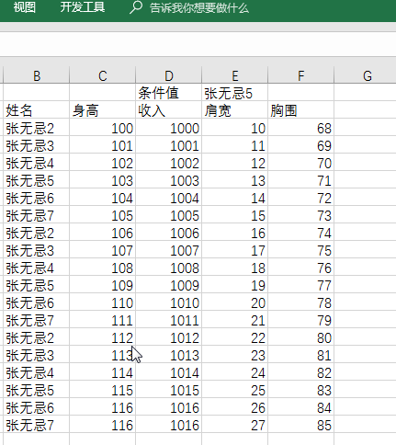The image size is (396, 445).
Task: Select the 胸围 cell showing 83
Action: coord(301,390)
